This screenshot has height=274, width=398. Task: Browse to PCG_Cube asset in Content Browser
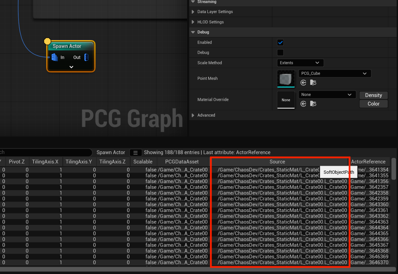tap(313, 83)
